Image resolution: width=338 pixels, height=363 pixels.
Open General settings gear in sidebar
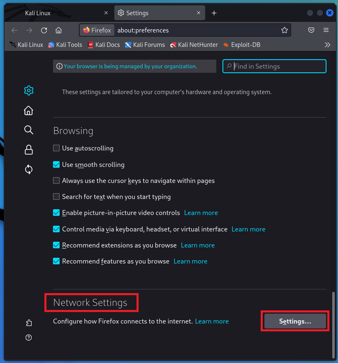(29, 90)
